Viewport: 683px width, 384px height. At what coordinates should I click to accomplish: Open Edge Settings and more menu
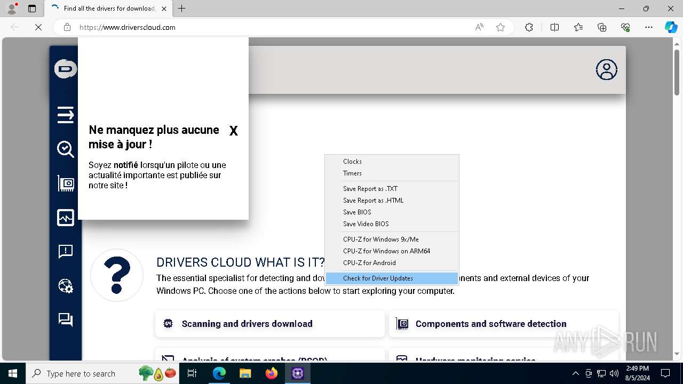pos(649,27)
